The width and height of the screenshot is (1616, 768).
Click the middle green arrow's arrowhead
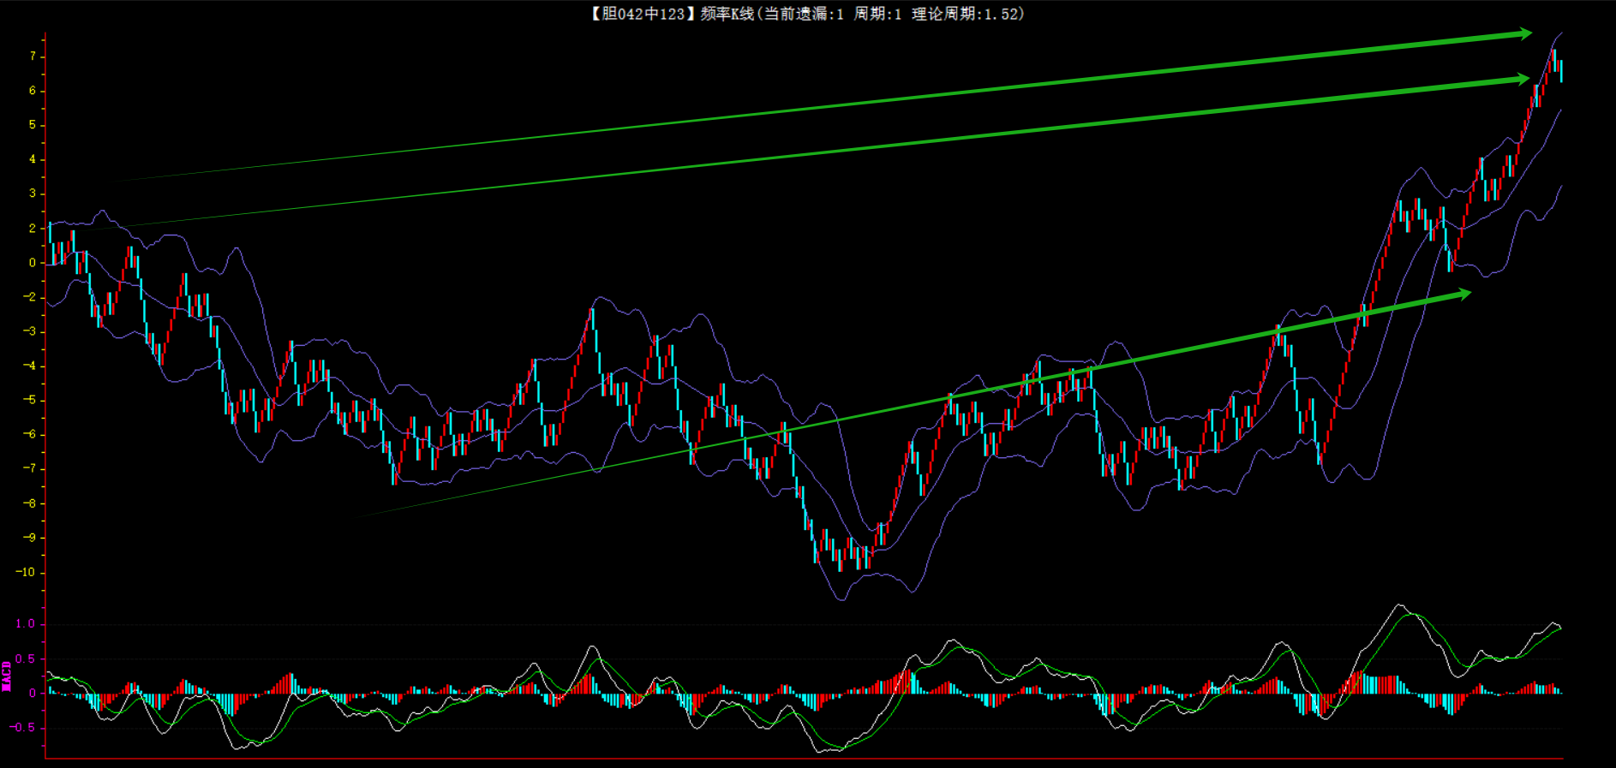tap(1521, 80)
